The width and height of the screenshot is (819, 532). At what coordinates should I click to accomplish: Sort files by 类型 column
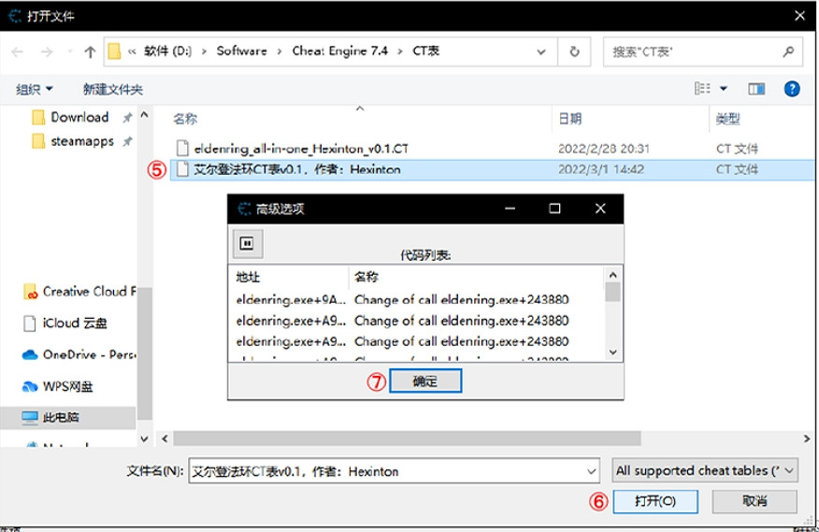727,119
